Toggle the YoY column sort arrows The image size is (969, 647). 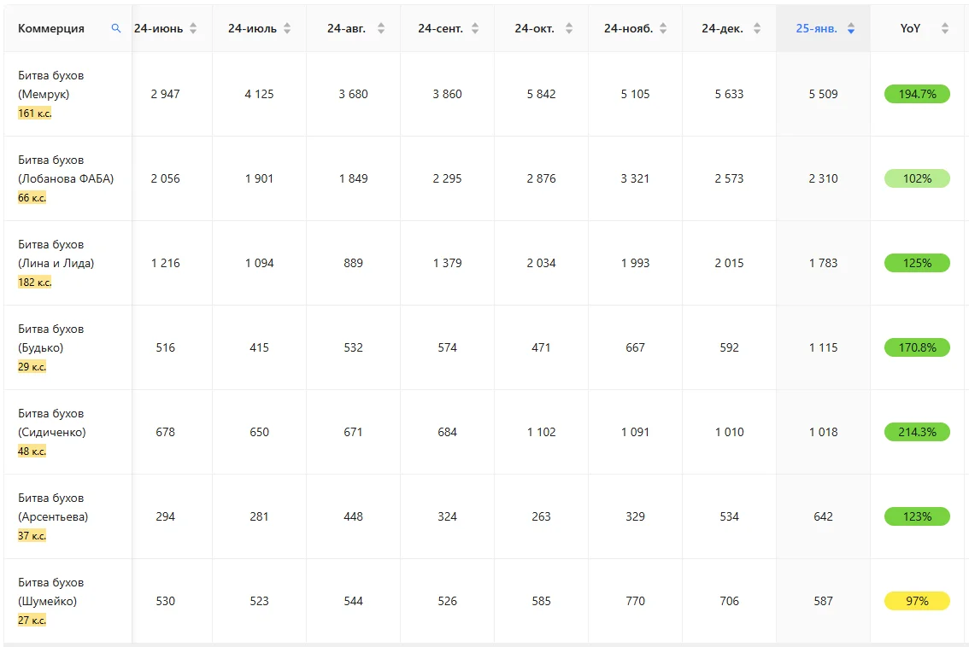[945, 28]
